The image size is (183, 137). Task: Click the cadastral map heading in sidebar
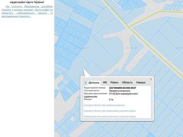[27, 2]
